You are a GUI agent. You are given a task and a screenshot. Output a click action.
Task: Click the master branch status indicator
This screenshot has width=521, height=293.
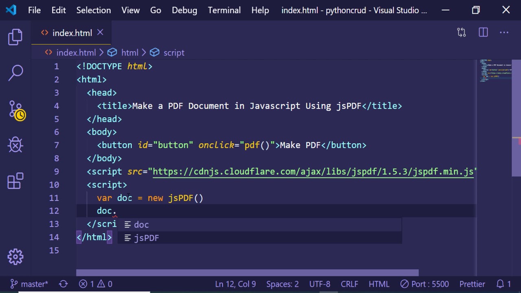click(29, 284)
